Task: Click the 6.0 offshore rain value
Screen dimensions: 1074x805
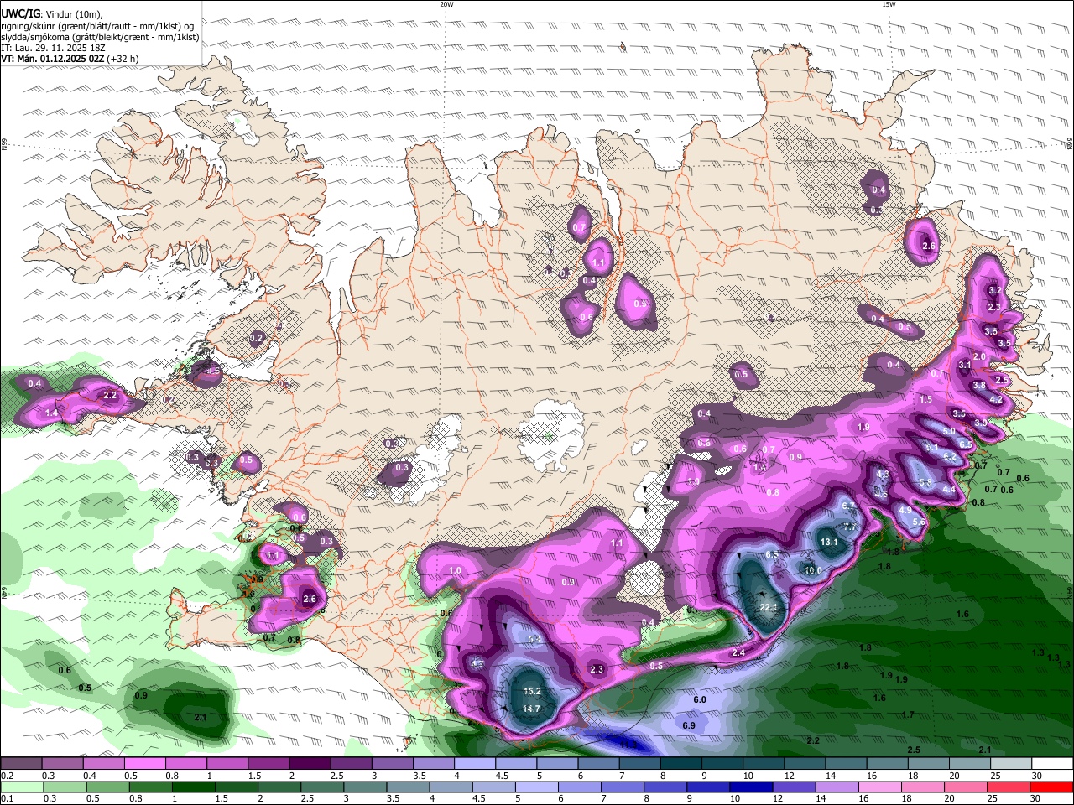Action: (x=700, y=700)
